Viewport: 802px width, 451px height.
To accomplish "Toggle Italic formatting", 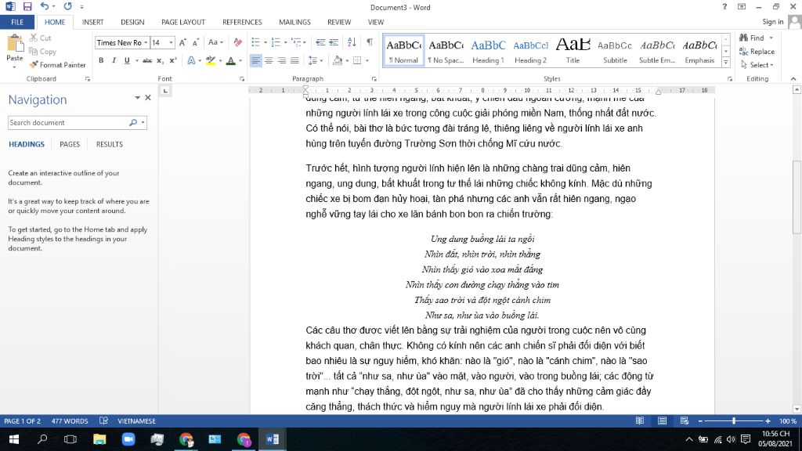I will 114,60.
